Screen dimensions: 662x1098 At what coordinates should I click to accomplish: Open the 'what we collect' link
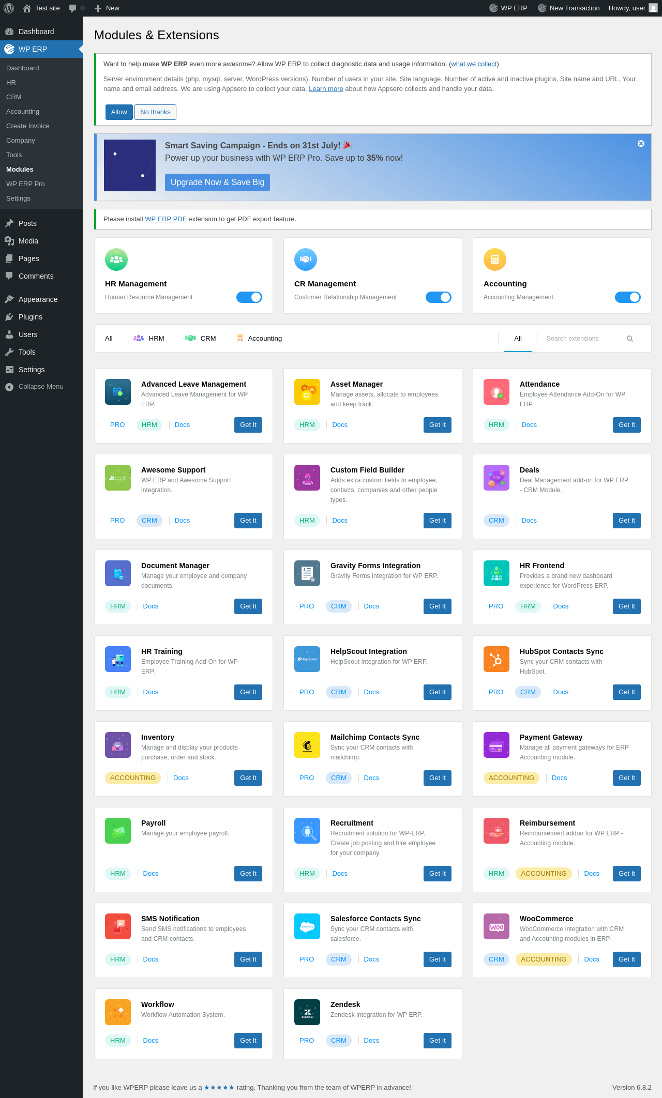pos(474,64)
